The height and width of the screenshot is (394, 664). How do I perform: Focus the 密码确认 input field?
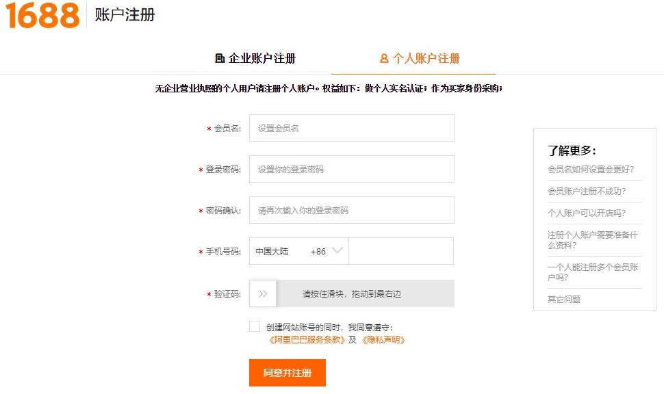pyautogui.click(x=351, y=210)
